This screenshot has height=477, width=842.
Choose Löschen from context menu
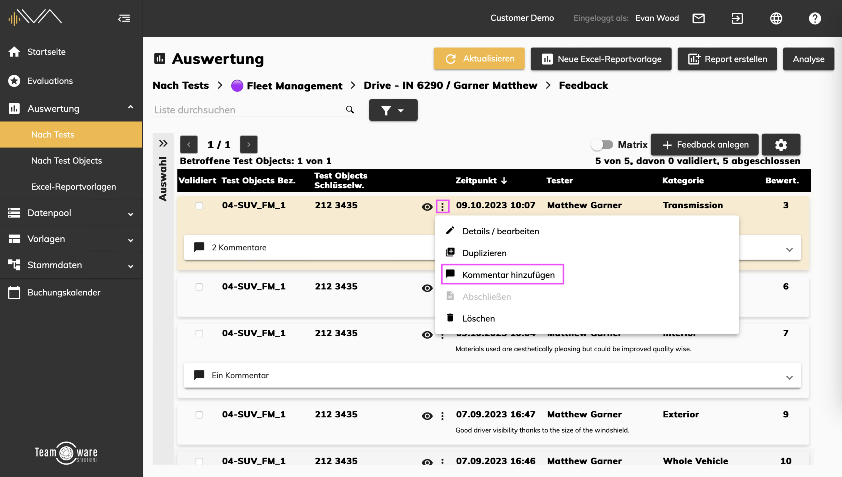tap(587, 318)
